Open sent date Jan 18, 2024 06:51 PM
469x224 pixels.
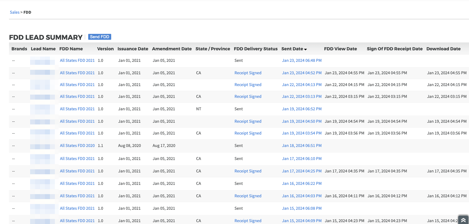(x=302, y=145)
